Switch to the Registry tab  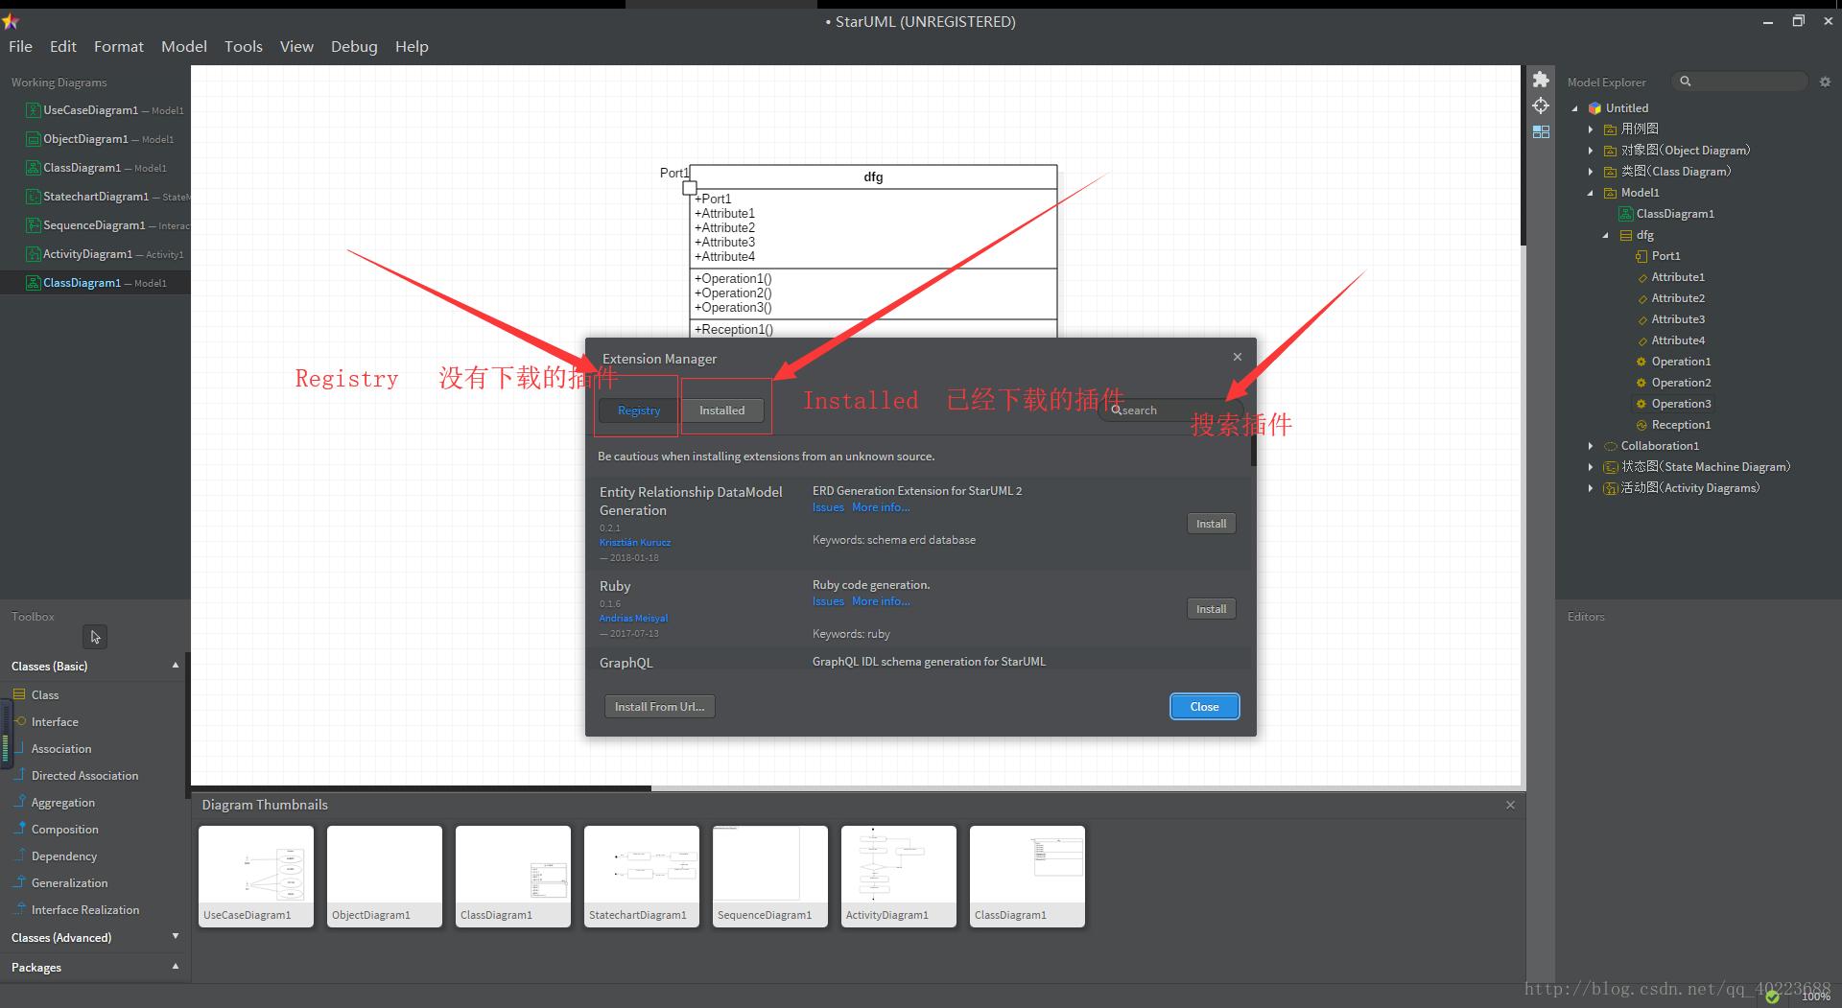click(x=639, y=410)
